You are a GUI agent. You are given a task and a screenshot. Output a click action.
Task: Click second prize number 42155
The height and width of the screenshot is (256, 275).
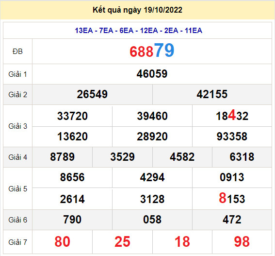(212, 94)
